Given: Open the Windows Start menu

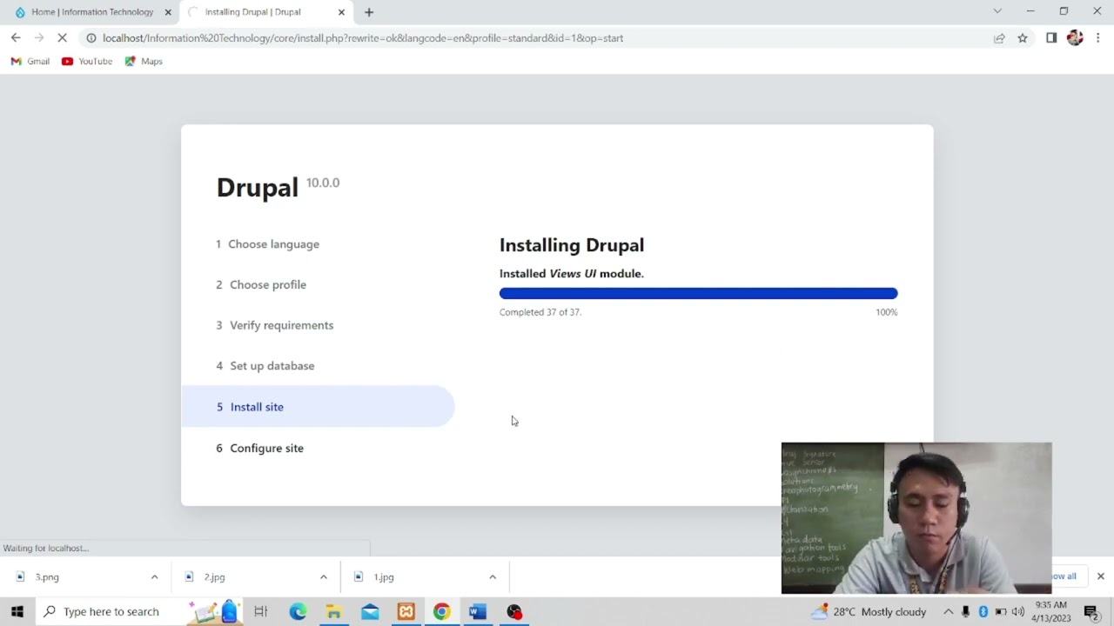Looking at the screenshot, I should pyautogui.click(x=17, y=612).
